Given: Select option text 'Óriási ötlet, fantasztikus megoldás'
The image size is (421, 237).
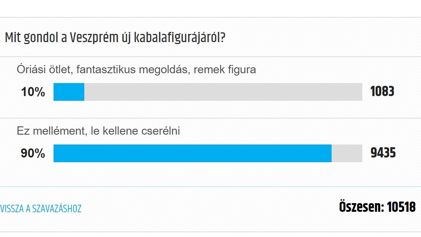Looking at the screenshot, I should [104, 70].
